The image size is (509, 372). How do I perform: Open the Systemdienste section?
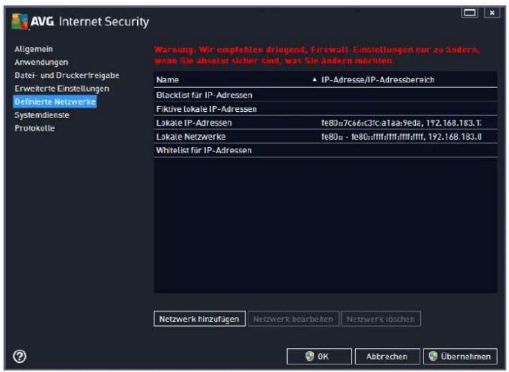42,115
